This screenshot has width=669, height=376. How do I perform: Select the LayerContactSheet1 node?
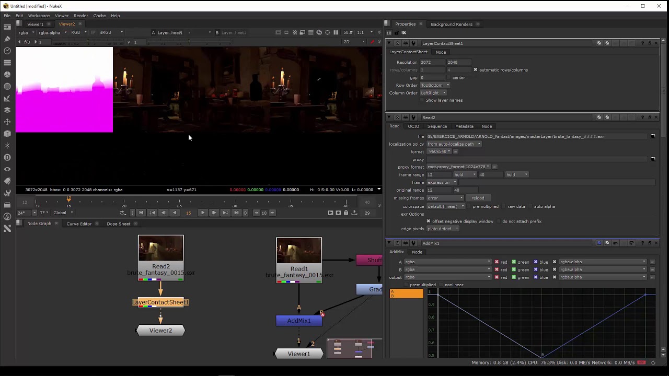coord(160,302)
